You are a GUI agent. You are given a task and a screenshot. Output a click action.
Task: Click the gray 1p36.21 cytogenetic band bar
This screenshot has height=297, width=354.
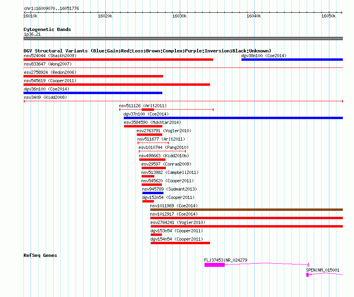click(183, 39)
